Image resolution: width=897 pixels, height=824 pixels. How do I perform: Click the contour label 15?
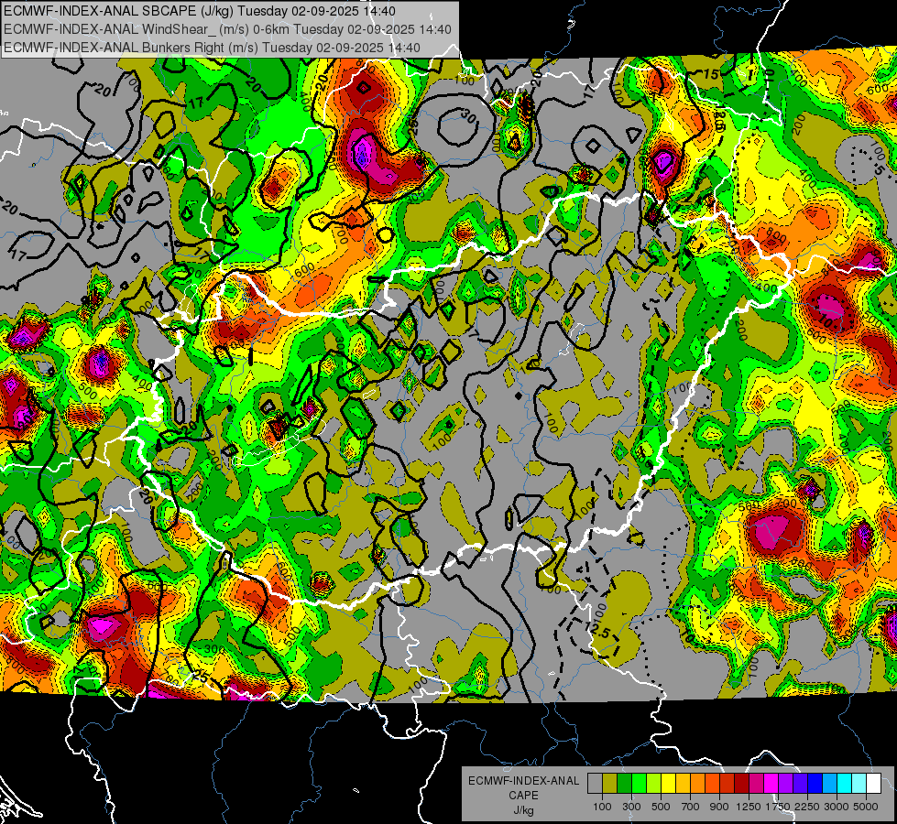(x=711, y=74)
